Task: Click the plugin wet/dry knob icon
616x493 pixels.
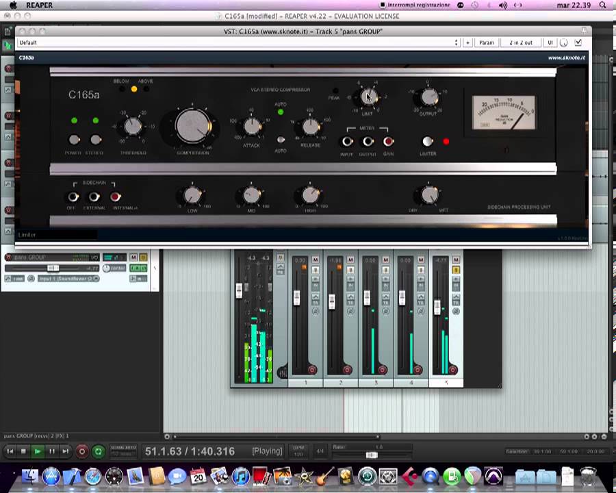Action: point(564,43)
